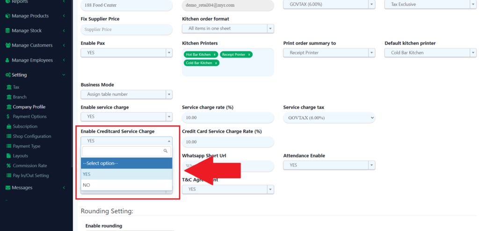
Task: Click the Branch building icon
Action: point(9,97)
